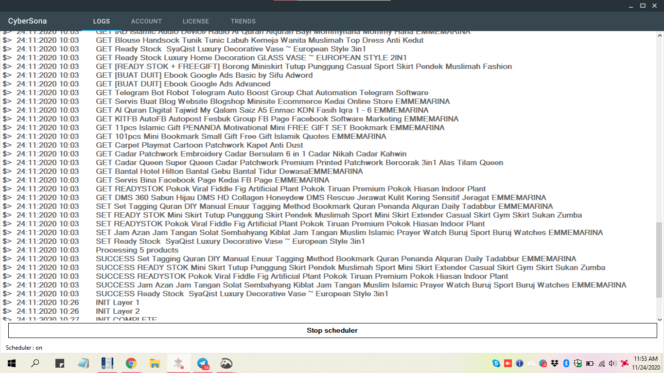Select the 'GET [BUAT DUIT] Ebook Google Ads Advanced' line

(x=183, y=84)
